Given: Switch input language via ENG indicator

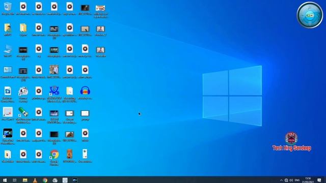Looking at the screenshot, I should click(297, 180).
